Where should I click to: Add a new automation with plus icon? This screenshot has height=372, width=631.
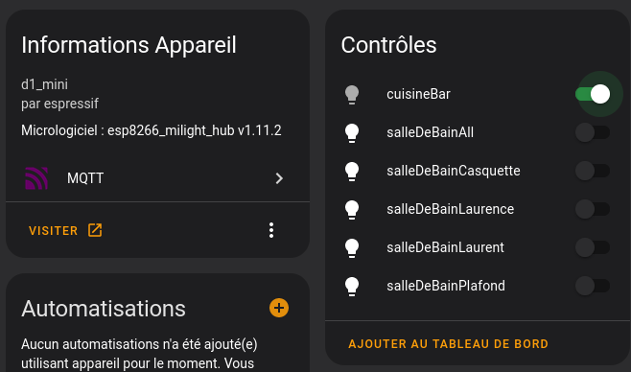point(279,308)
